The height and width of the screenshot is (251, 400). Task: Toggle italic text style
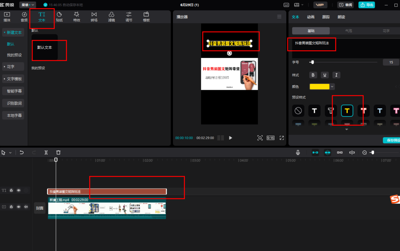click(336, 75)
